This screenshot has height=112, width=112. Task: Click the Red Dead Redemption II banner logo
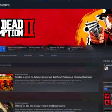click(17, 28)
